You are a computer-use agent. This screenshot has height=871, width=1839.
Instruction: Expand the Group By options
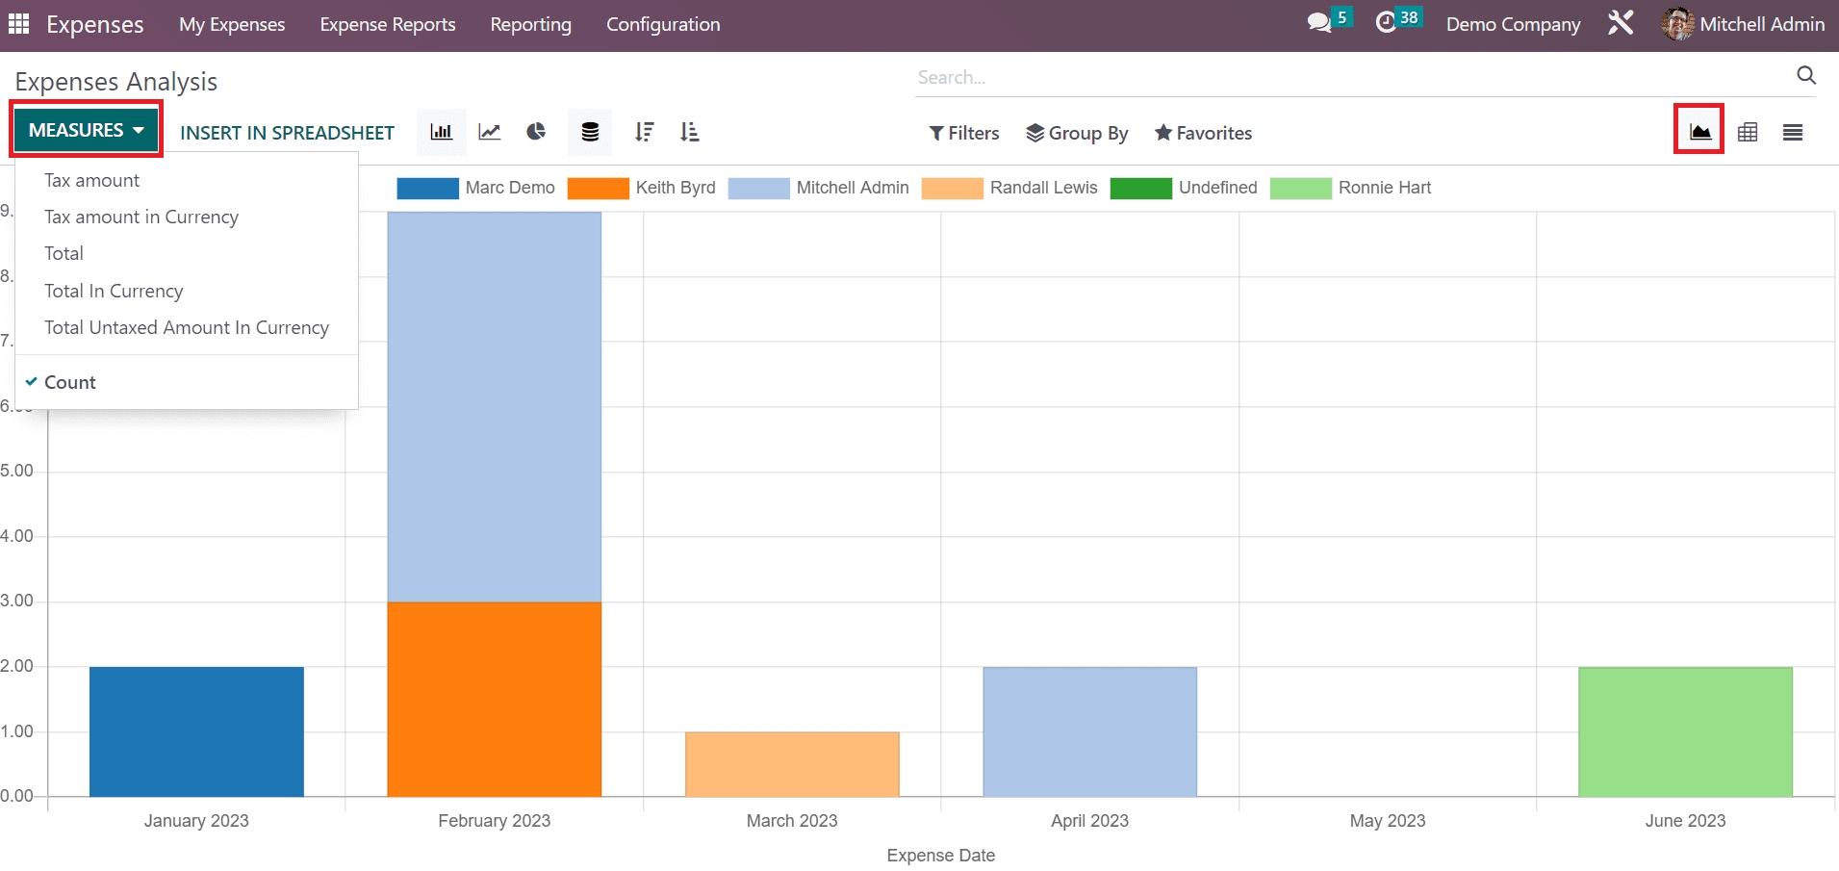click(1077, 133)
